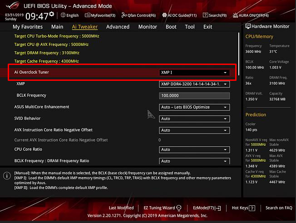Click the settings list scrollbar
The width and height of the screenshot is (296, 223).
[x=239, y=54]
